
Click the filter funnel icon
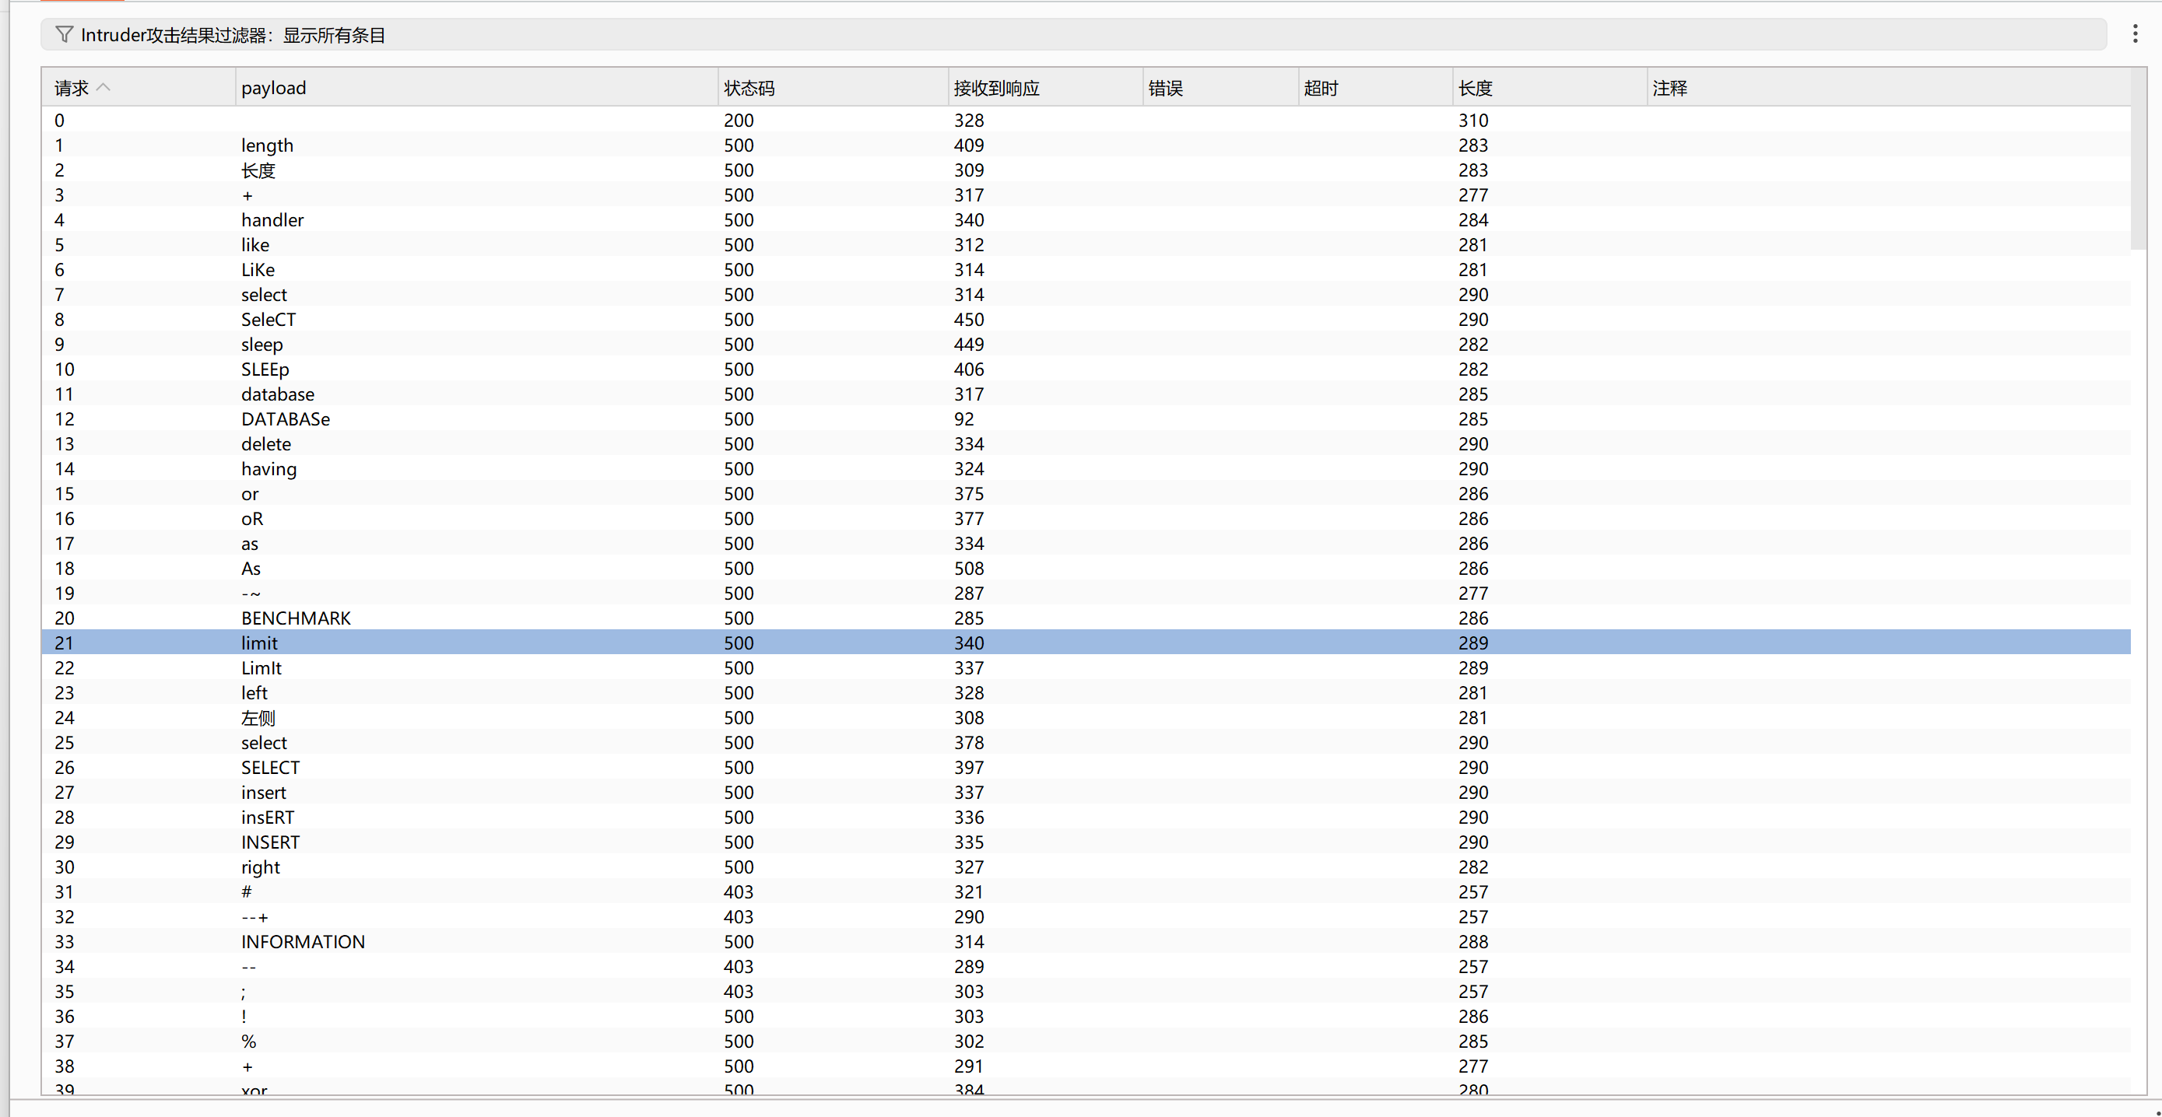coord(64,34)
